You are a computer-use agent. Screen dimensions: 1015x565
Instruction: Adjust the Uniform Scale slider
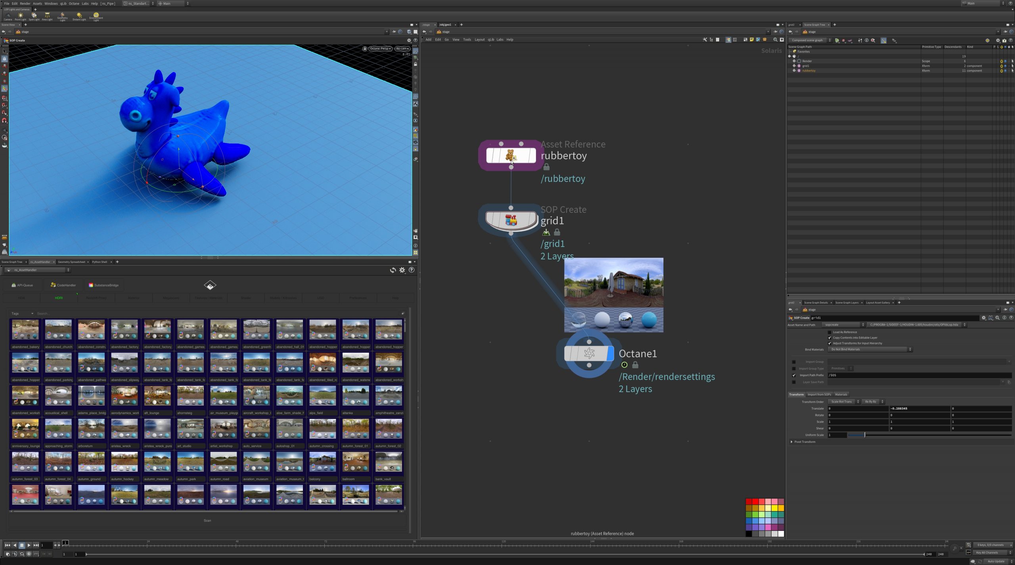(x=864, y=435)
